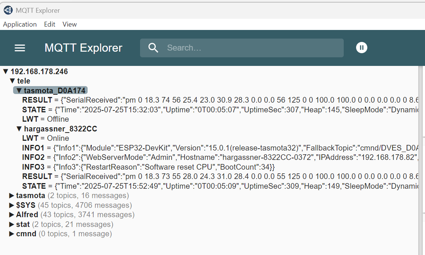Screen dimensions: 425x255
Task: Select STATE row with time 15:32:03
Action: click(220, 110)
